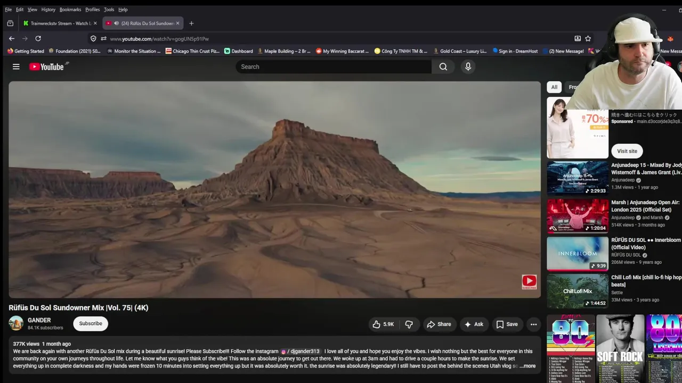Open the Bookmarks menu
The width and height of the screenshot is (682, 383).
[70, 10]
